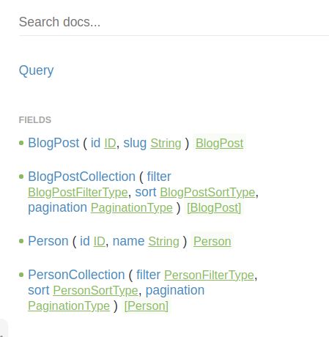
Task: Select the BlogPostCollection field name
Action: tap(81, 177)
